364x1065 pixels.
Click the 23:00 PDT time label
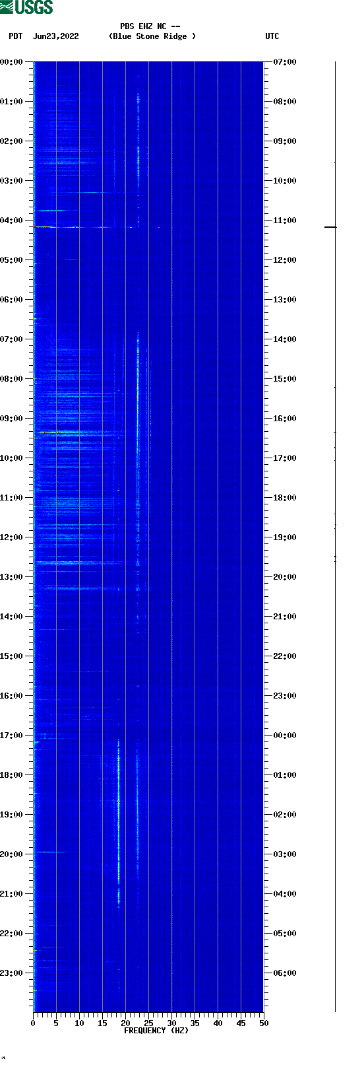pos(12,973)
